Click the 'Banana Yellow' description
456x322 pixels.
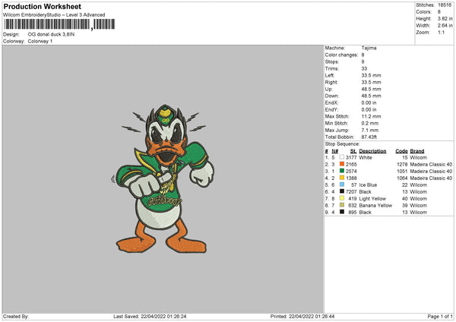[x=375, y=206]
